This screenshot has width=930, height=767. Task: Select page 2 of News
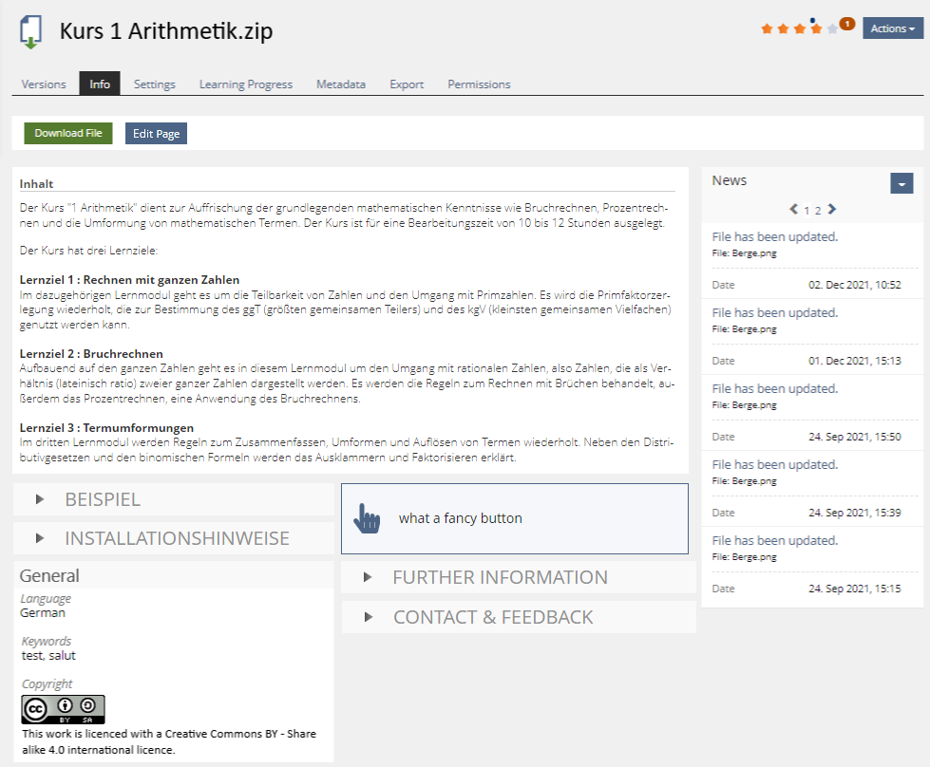817,211
